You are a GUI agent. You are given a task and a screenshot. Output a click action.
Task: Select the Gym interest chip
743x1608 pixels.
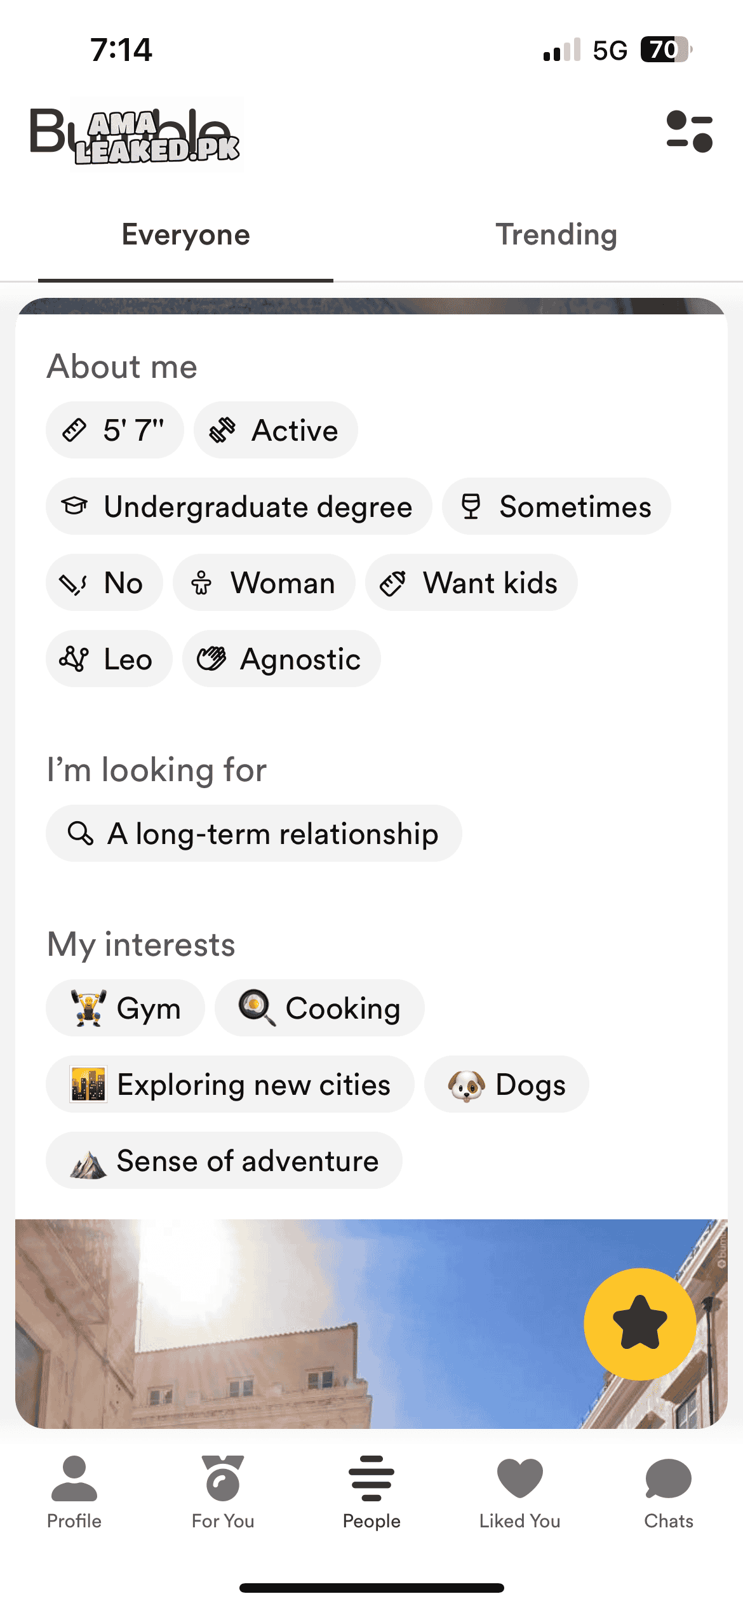click(126, 1008)
